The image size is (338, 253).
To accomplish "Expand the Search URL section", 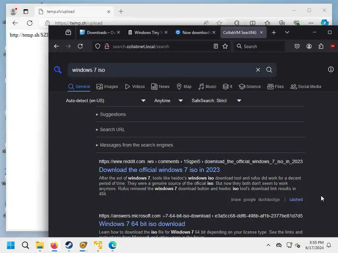I will pos(110,129).
